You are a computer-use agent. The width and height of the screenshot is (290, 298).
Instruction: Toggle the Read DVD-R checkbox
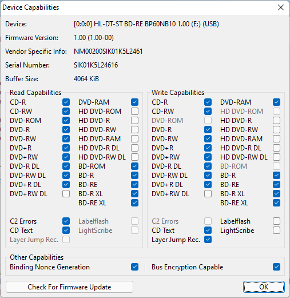tap(66, 129)
